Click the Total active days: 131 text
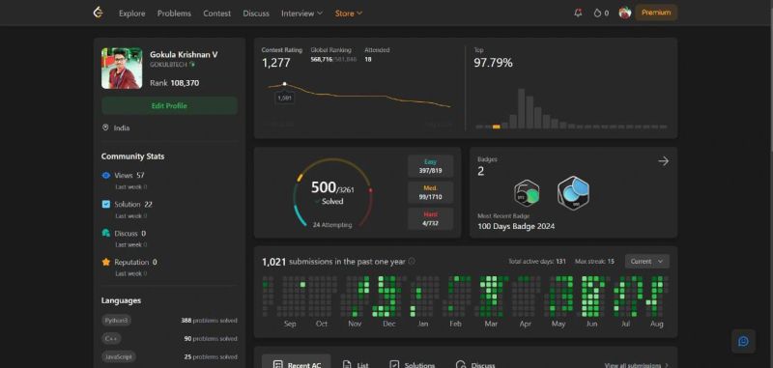The height and width of the screenshot is (368, 773). pos(537,262)
